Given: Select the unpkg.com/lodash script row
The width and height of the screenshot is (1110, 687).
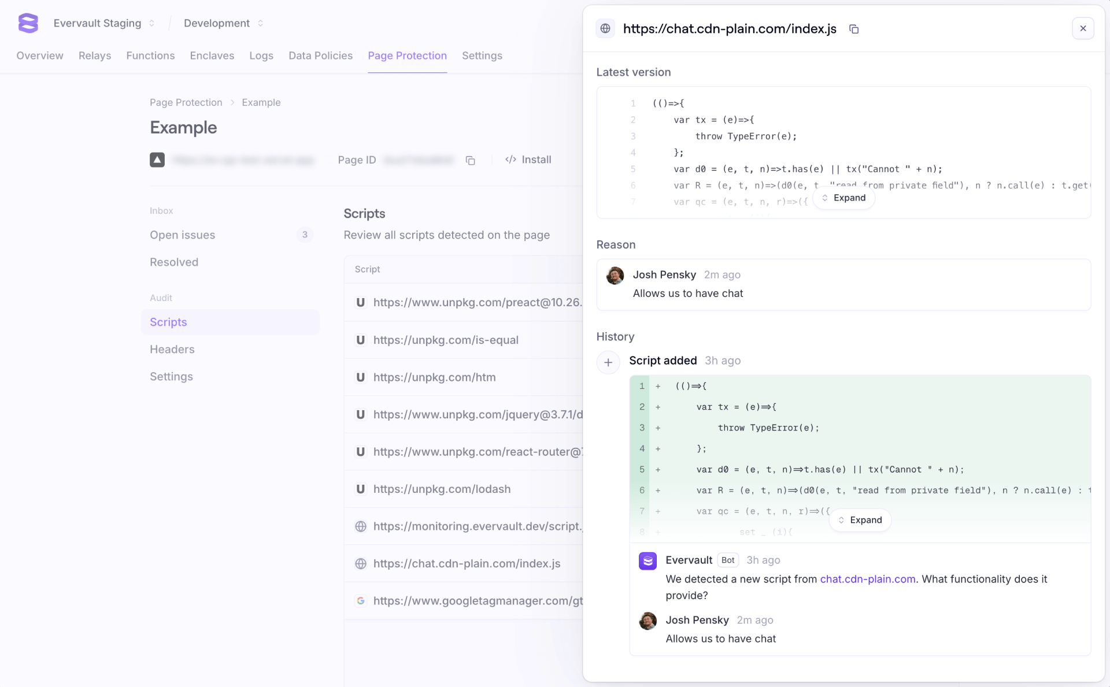Looking at the screenshot, I should (442, 489).
